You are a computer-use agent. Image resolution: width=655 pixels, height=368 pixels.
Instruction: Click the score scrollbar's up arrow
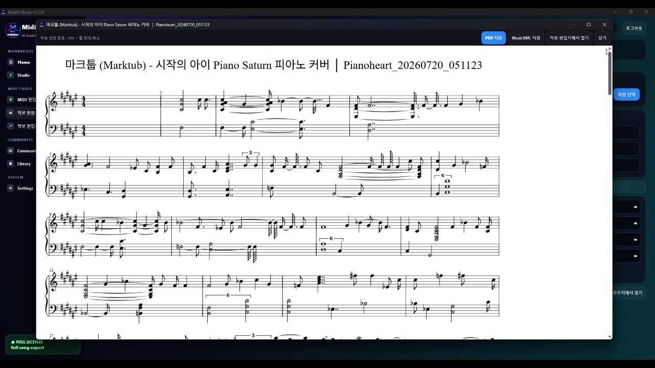click(609, 48)
